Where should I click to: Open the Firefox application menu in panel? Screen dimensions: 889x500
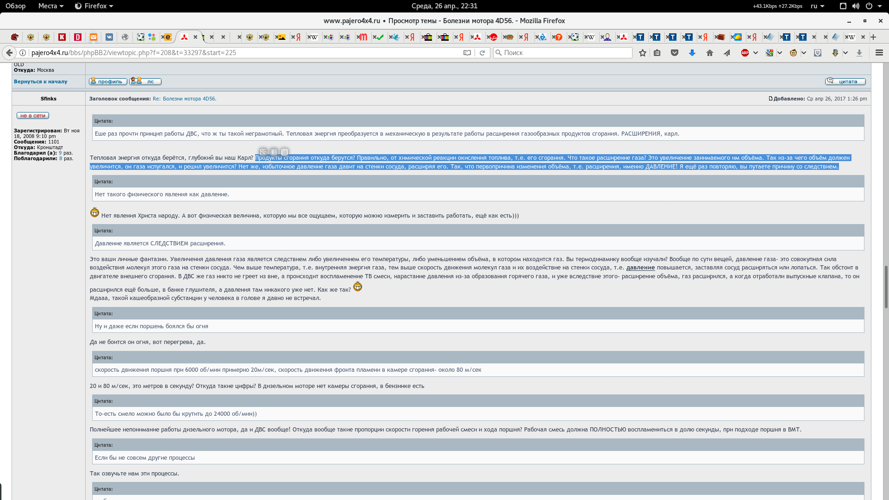(94, 6)
